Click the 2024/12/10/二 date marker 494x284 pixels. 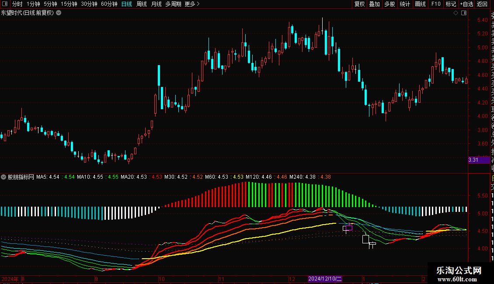click(x=325, y=279)
